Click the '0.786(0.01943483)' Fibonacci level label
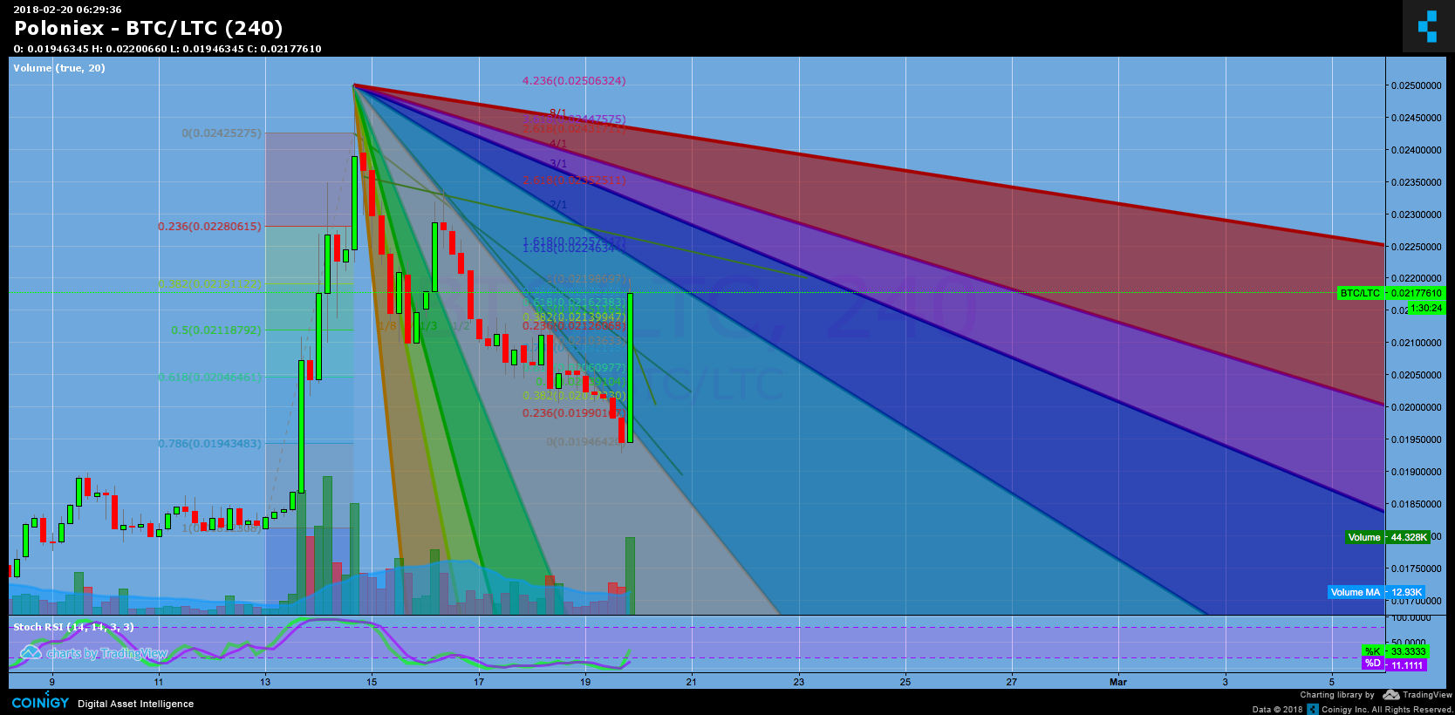The height and width of the screenshot is (715, 1455). (209, 444)
